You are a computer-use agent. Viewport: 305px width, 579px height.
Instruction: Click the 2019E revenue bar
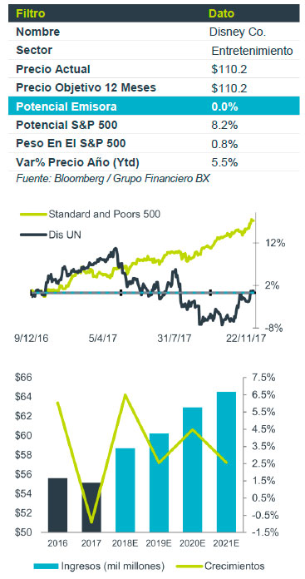pos(159,483)
